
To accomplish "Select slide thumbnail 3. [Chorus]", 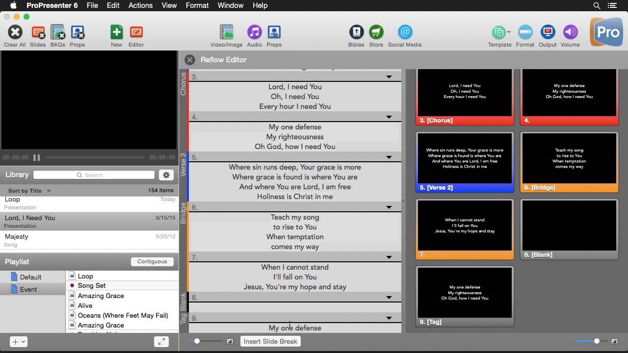I will pyautogui.click(x=465, y=97).
